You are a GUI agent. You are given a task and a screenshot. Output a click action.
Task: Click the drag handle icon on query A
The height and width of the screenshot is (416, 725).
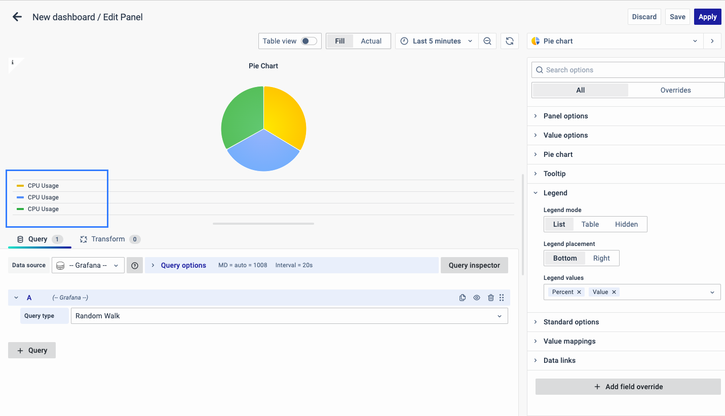(502, 298)
